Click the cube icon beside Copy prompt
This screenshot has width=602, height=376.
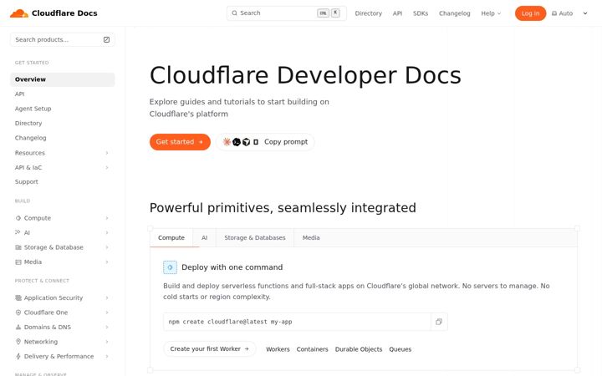point(246,142)
